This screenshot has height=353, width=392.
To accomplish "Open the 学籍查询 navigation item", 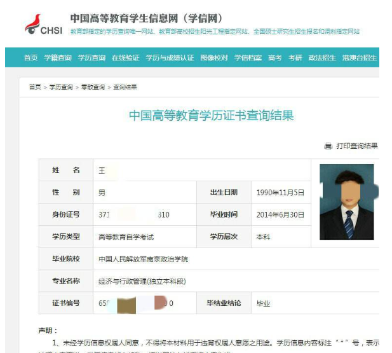I will tap(58, 58).
